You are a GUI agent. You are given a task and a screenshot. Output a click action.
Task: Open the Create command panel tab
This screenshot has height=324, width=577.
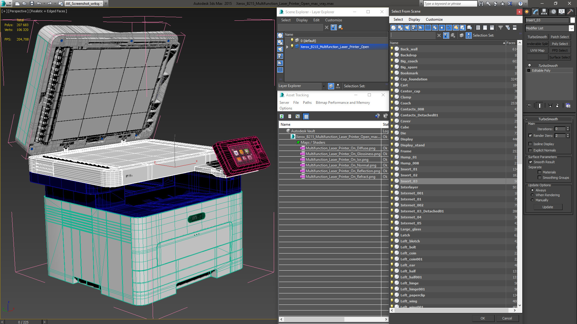pyautogui.click(x=527, y=12)
